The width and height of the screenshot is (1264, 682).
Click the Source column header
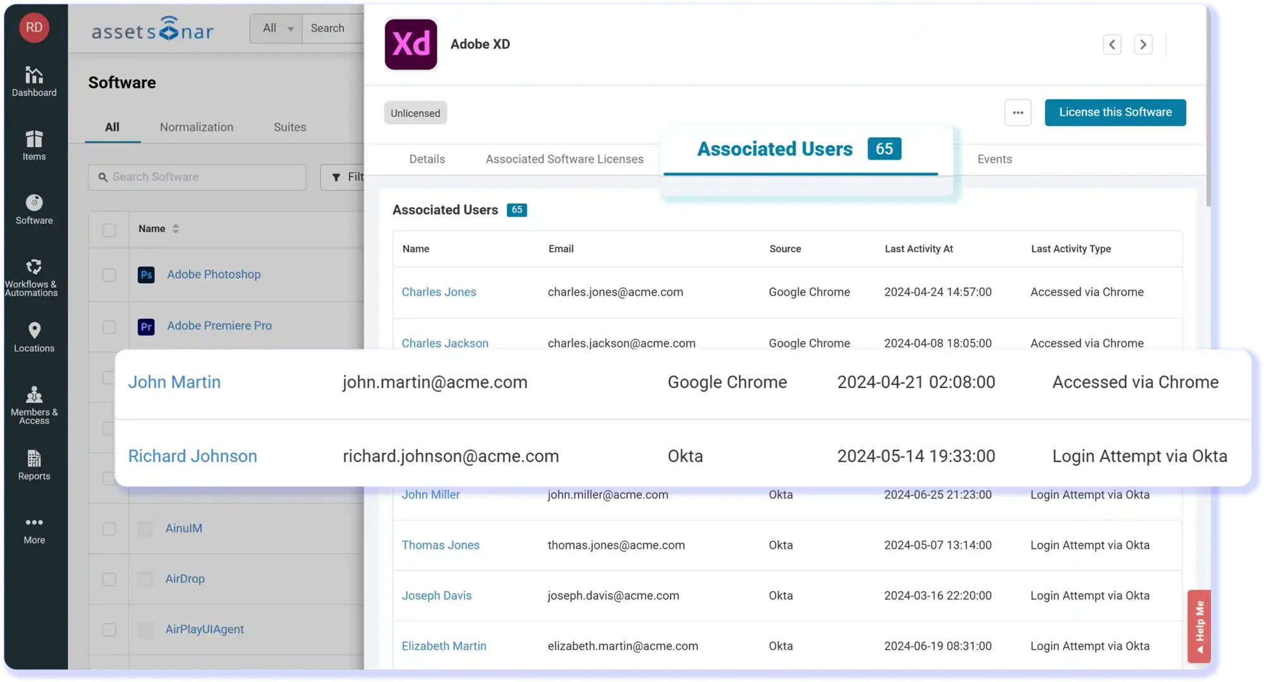785,249
